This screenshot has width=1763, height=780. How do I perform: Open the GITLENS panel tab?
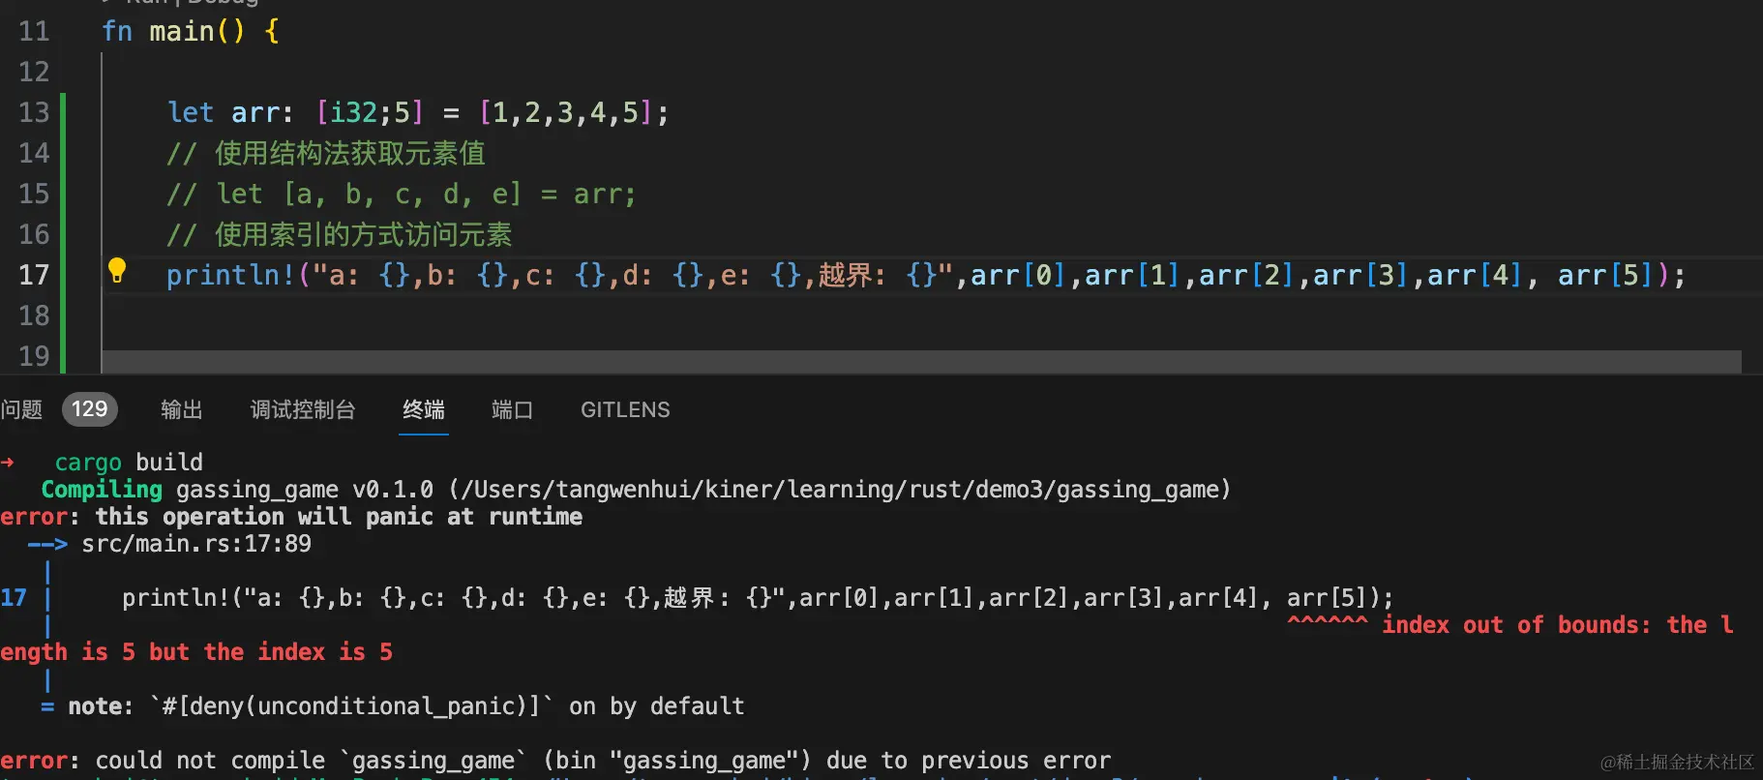[625, 409]
